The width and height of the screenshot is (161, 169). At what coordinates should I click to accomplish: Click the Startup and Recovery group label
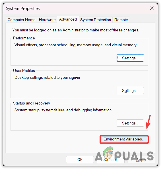[32, 103]
